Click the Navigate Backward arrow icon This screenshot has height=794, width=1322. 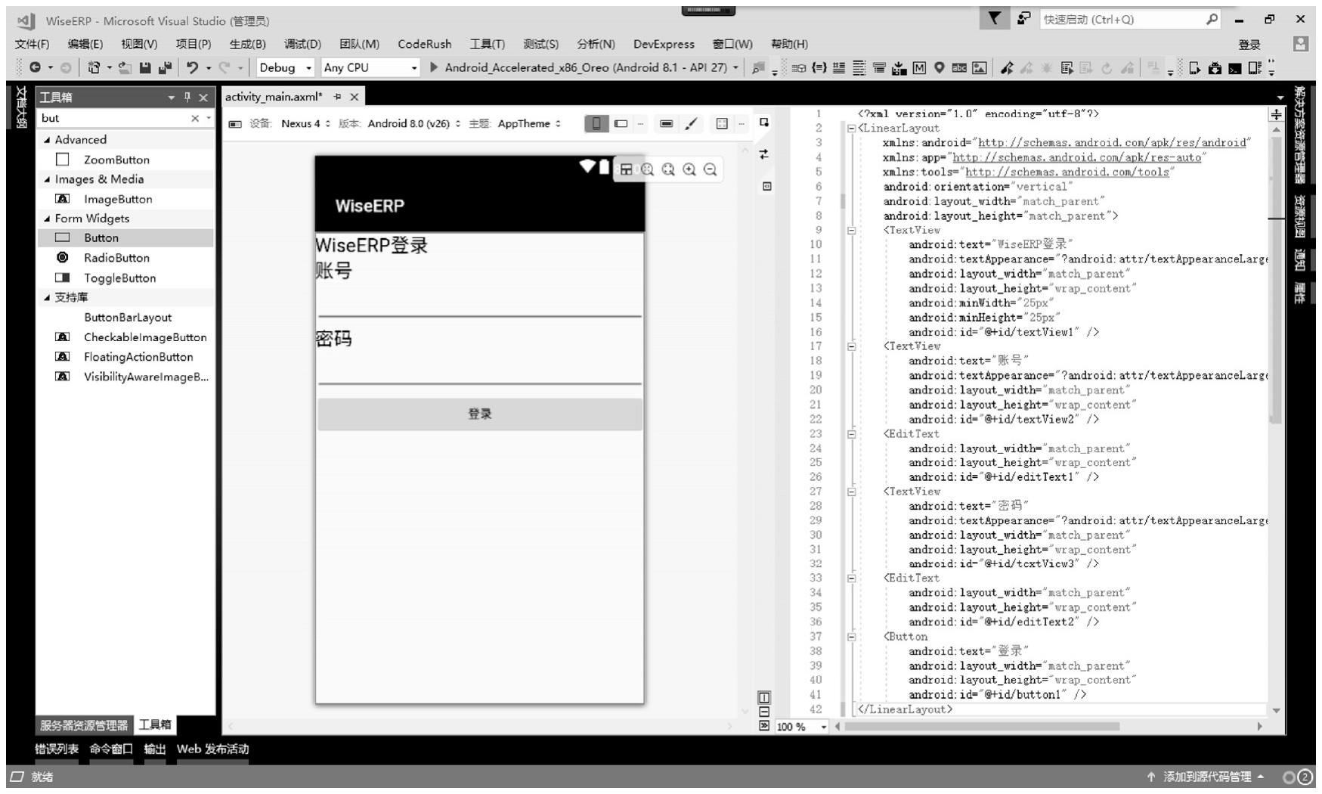pyautogui.click(x=35, y=67)
